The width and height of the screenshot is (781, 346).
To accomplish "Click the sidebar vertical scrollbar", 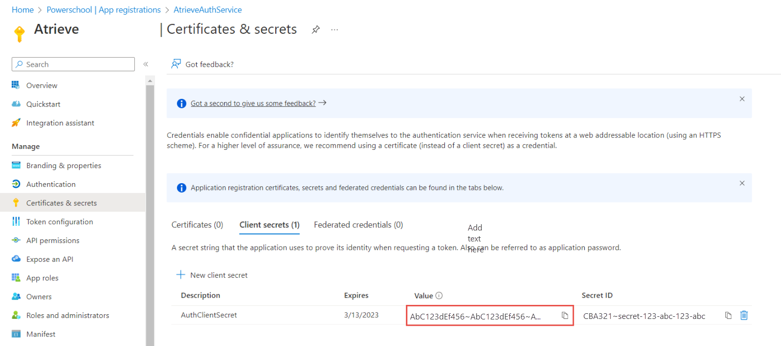I will tap(150, 208).
